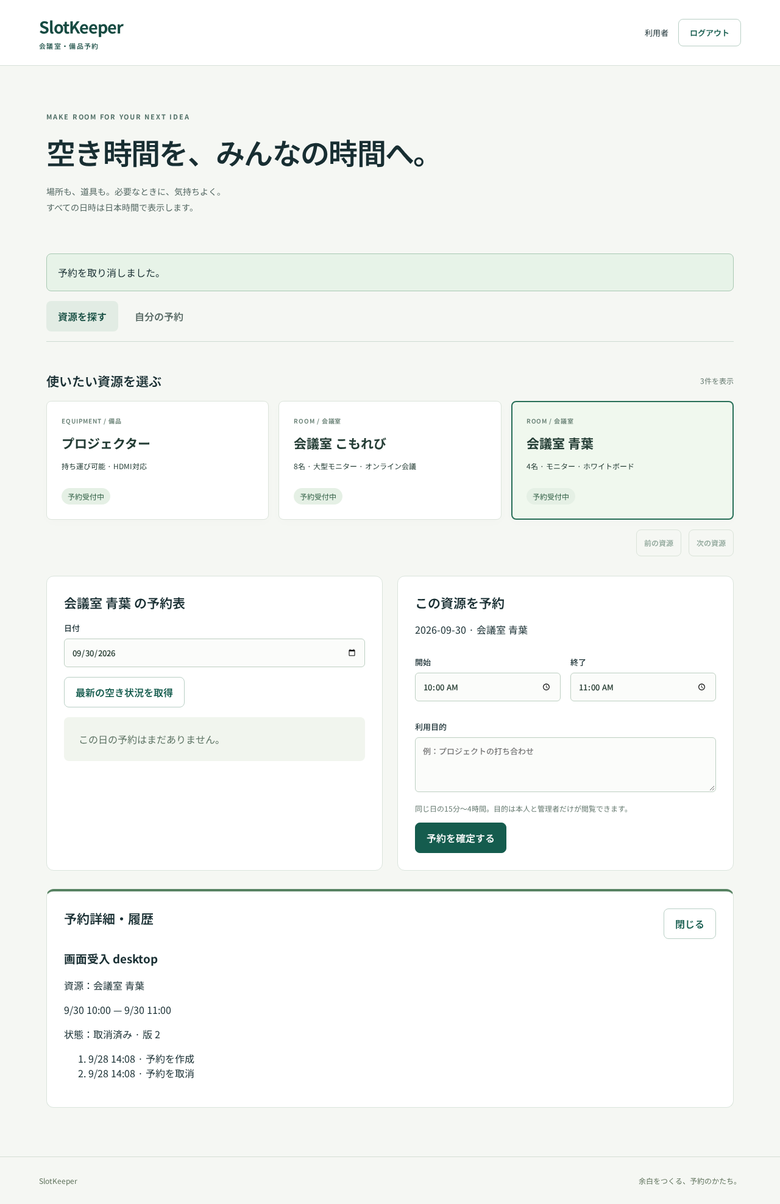
Task: Click the 状態：取消済み・版 2 status line
Action: point(112,1035)
